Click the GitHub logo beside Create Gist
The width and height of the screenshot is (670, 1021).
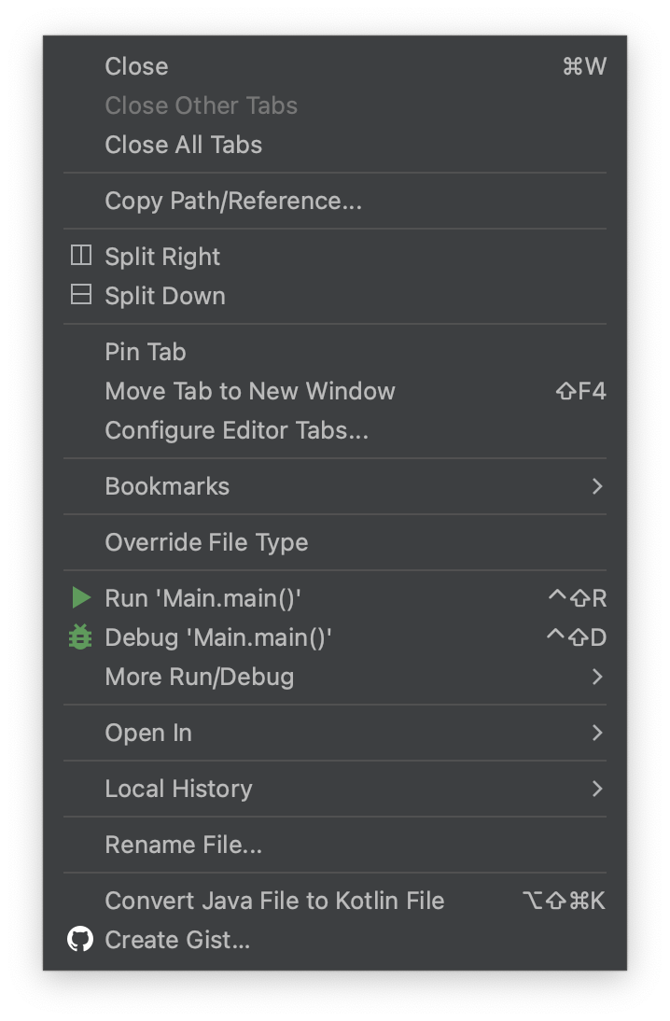click(x=81, y=940)
